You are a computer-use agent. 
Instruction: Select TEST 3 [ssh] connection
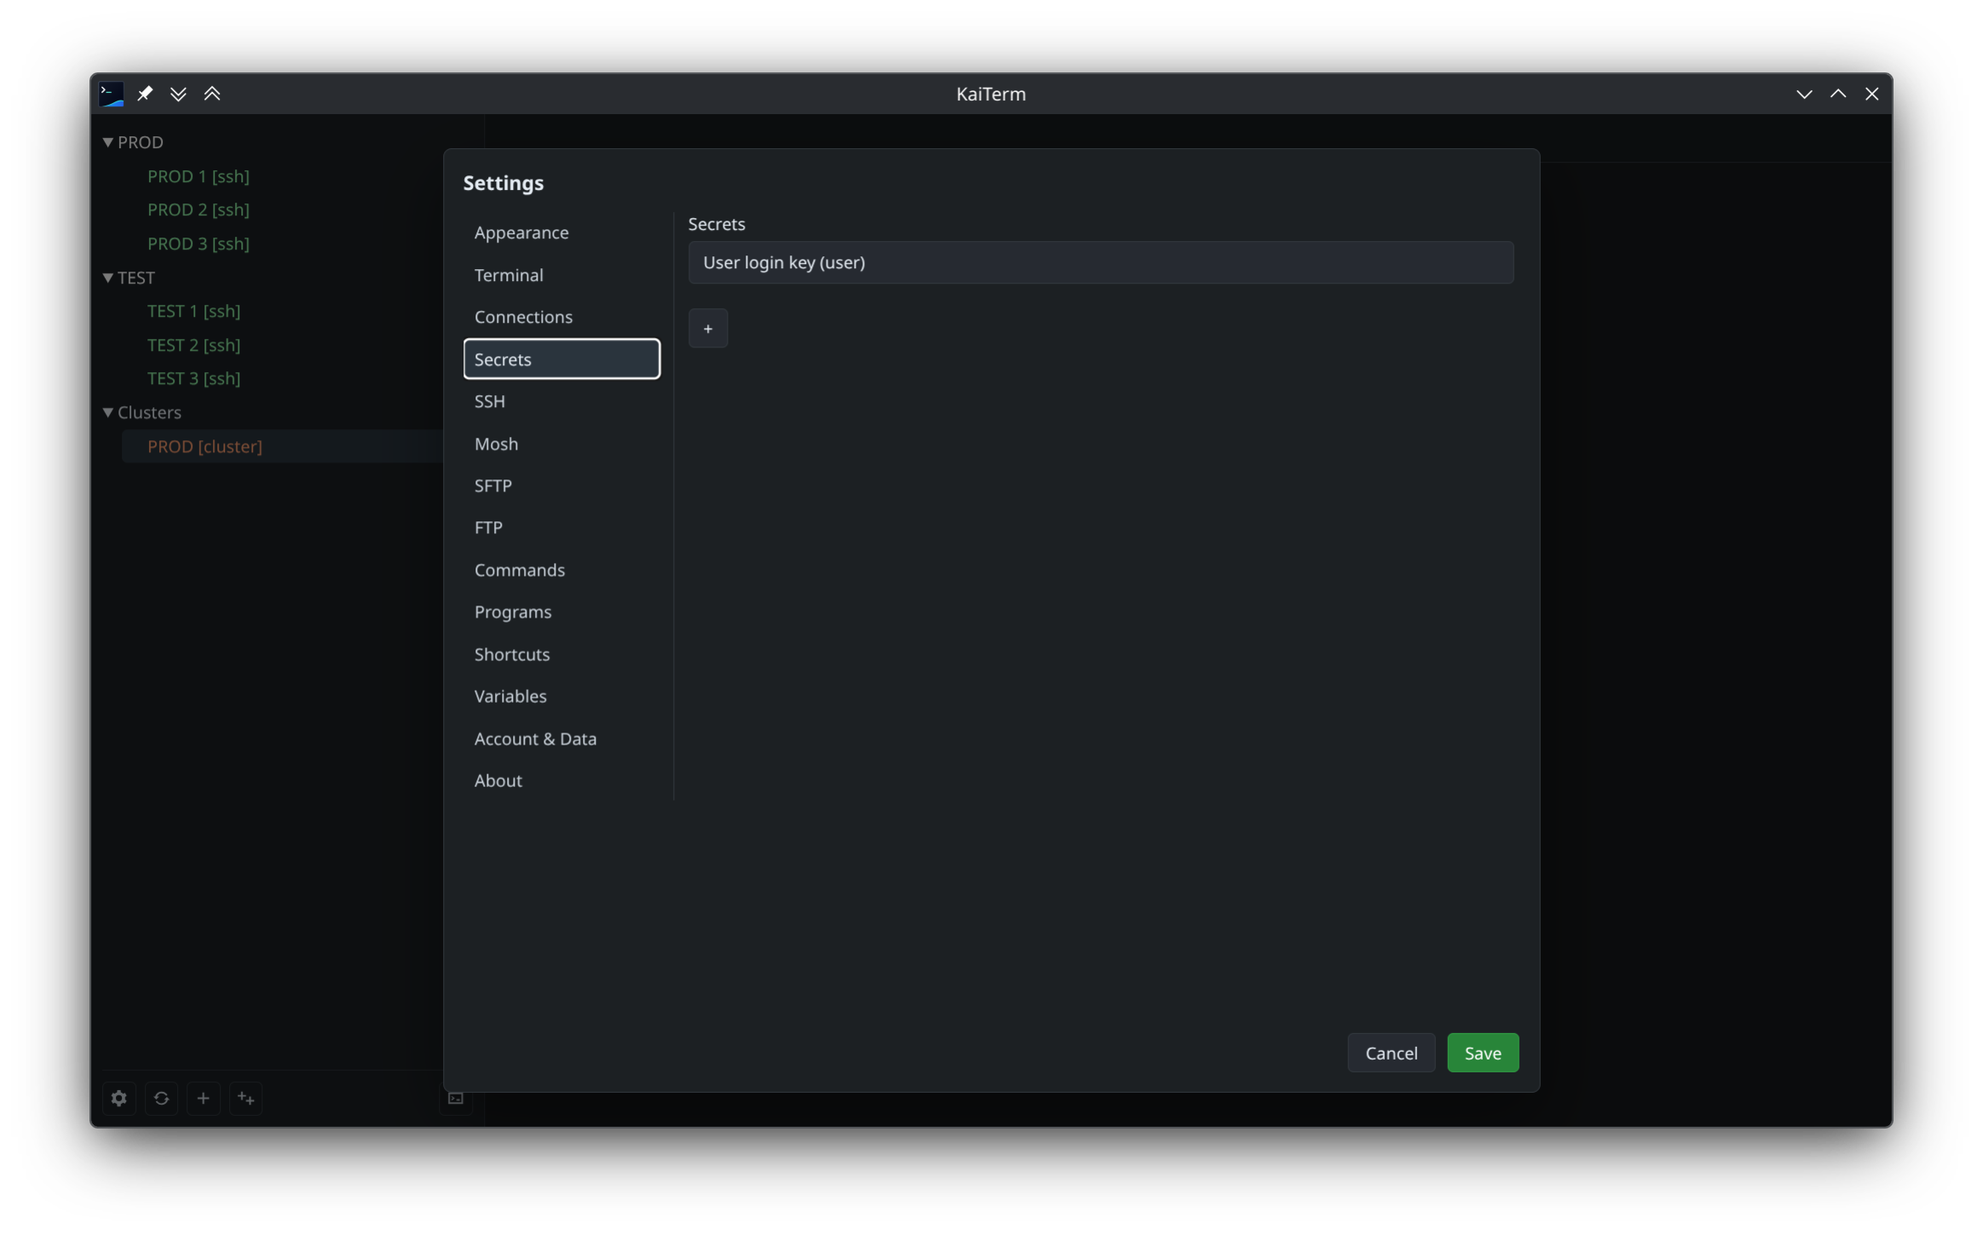point(194,378)
